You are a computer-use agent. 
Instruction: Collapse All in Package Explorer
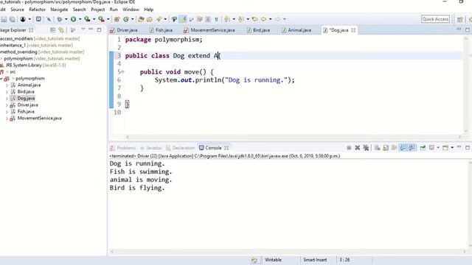[x=53, y=30]
